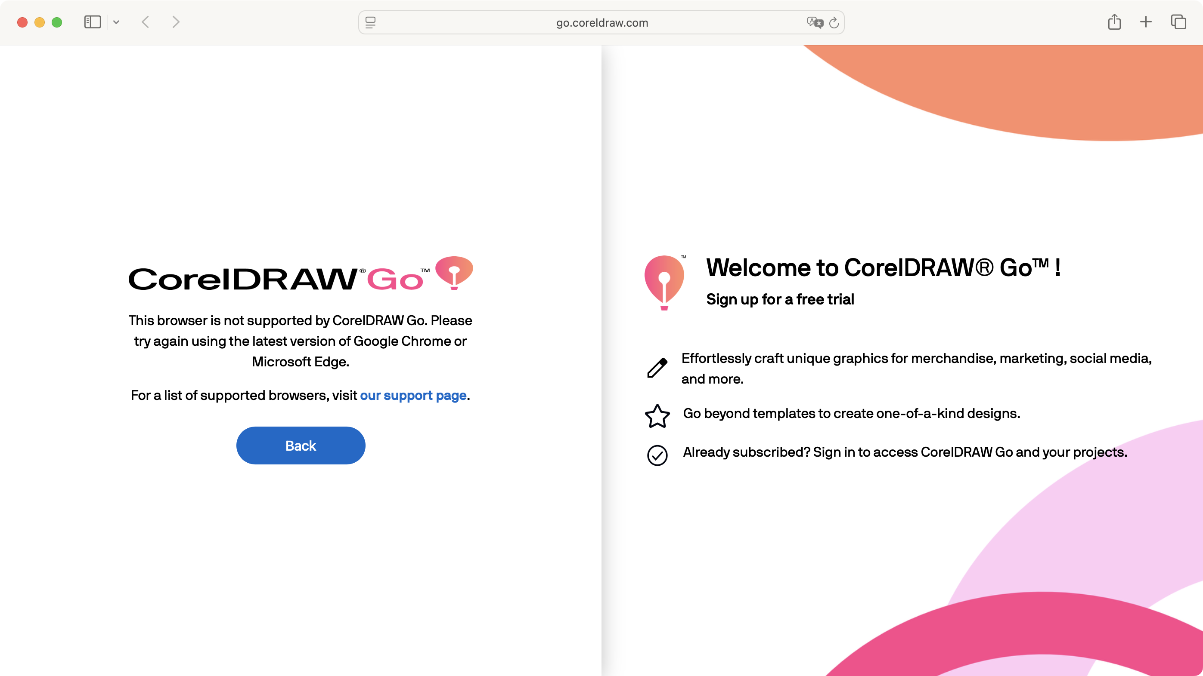Click 'Welcome to CorelDRAW® Go™ !' heading

click(x=884, y=268)
